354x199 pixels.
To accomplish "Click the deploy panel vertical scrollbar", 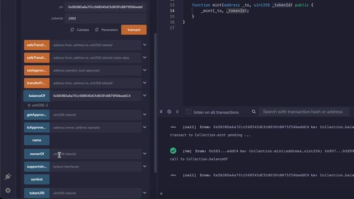I will click(155, 103).
